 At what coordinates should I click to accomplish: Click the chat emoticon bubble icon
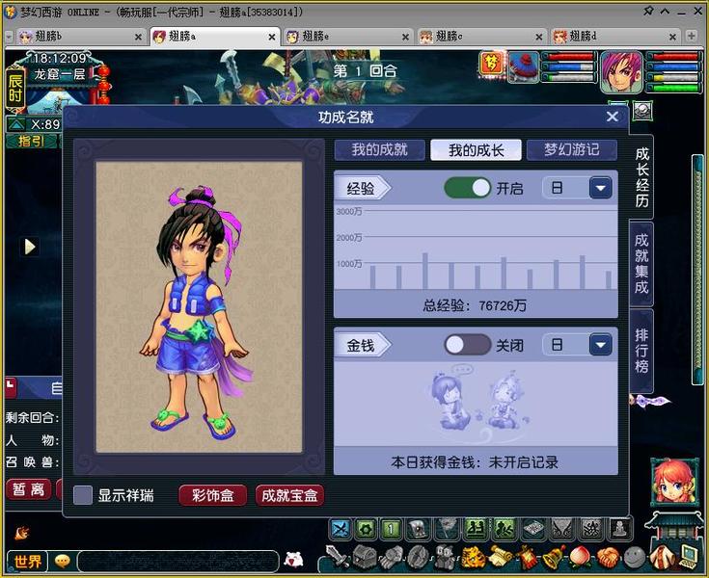(x=63, y=562)
